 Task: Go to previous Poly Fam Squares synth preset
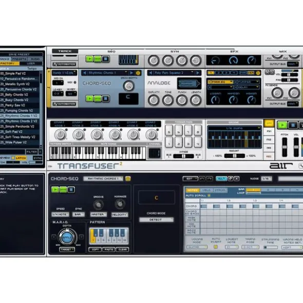(x=150, y=73)
